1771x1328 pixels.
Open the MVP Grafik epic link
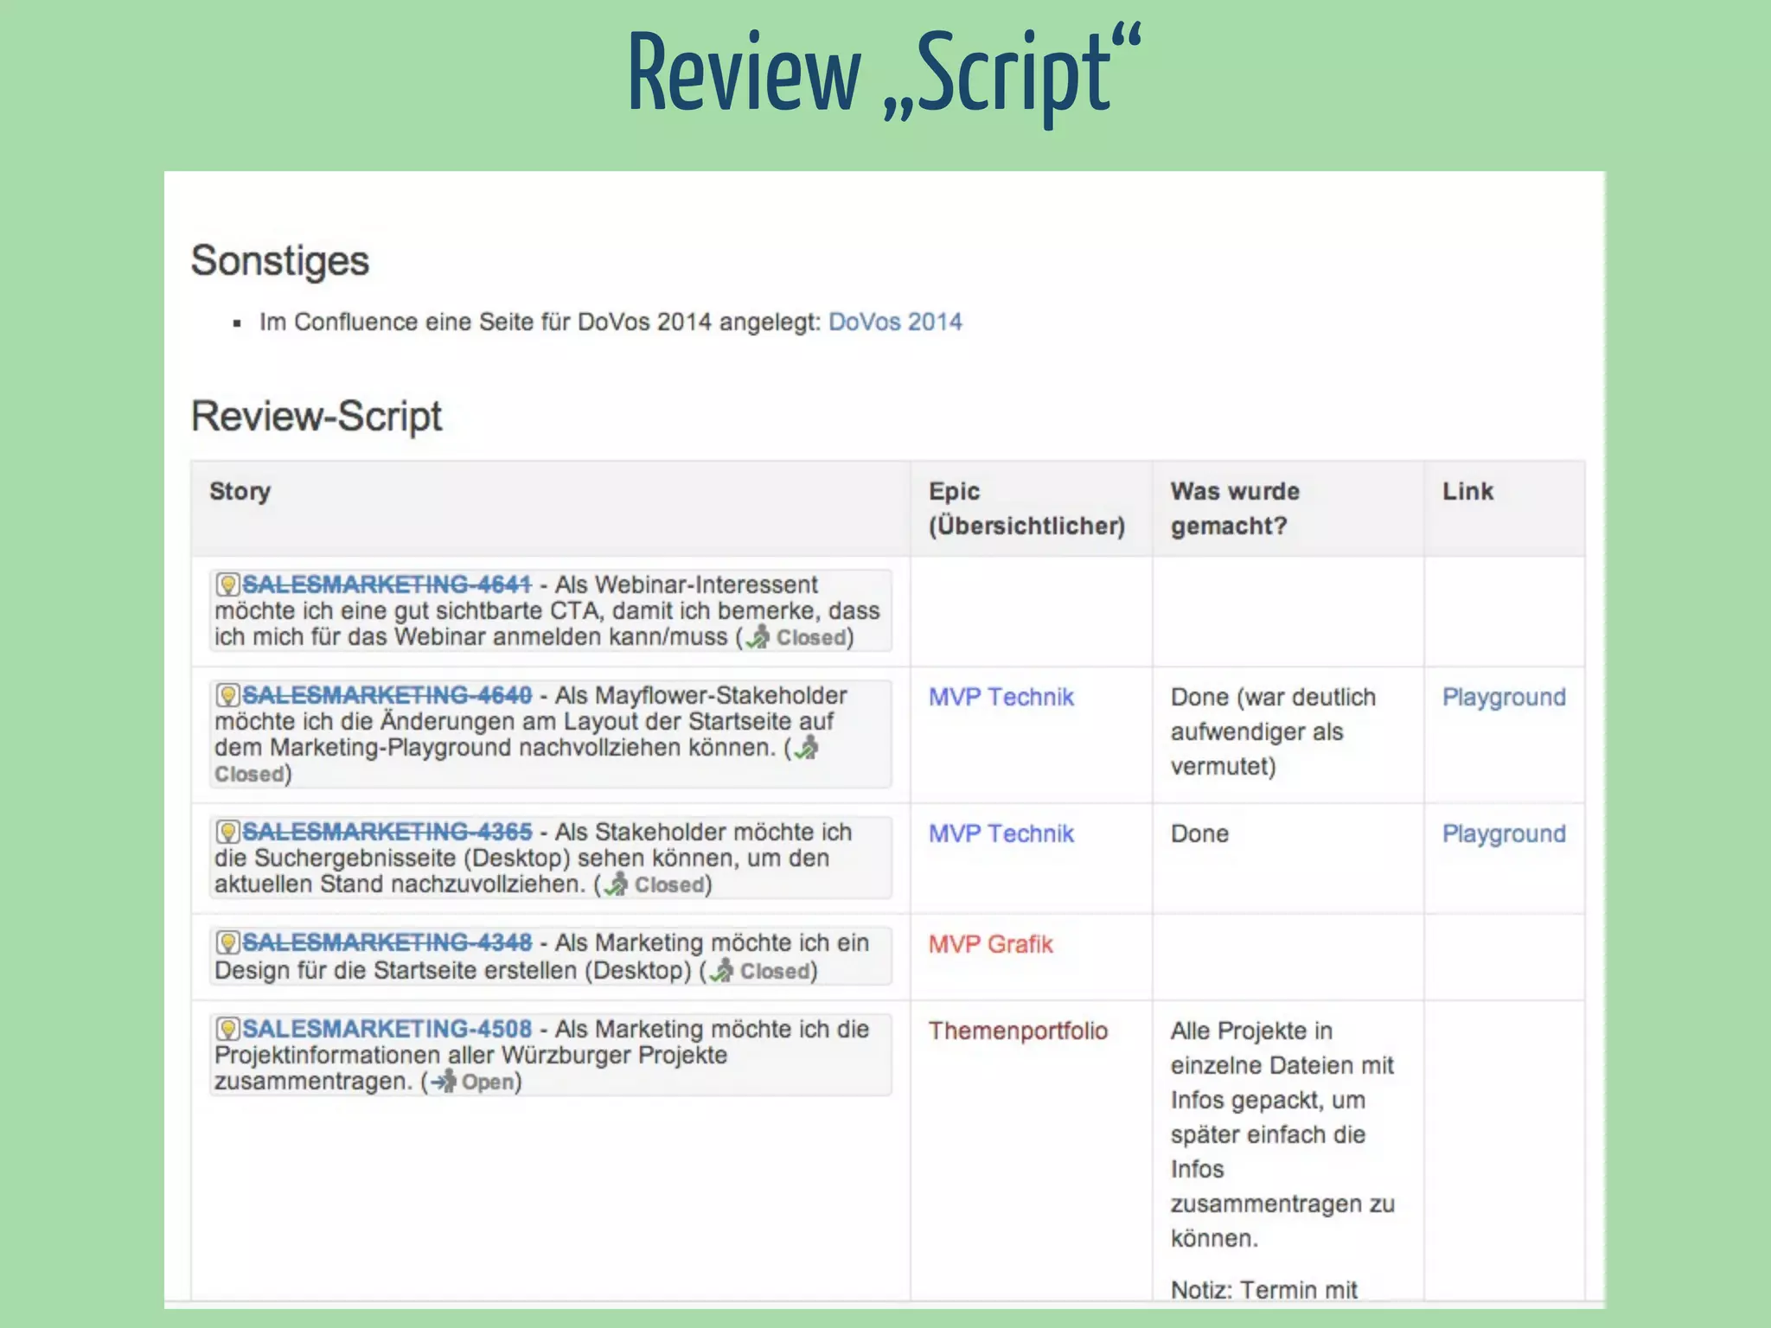click(x=991, y=944)
